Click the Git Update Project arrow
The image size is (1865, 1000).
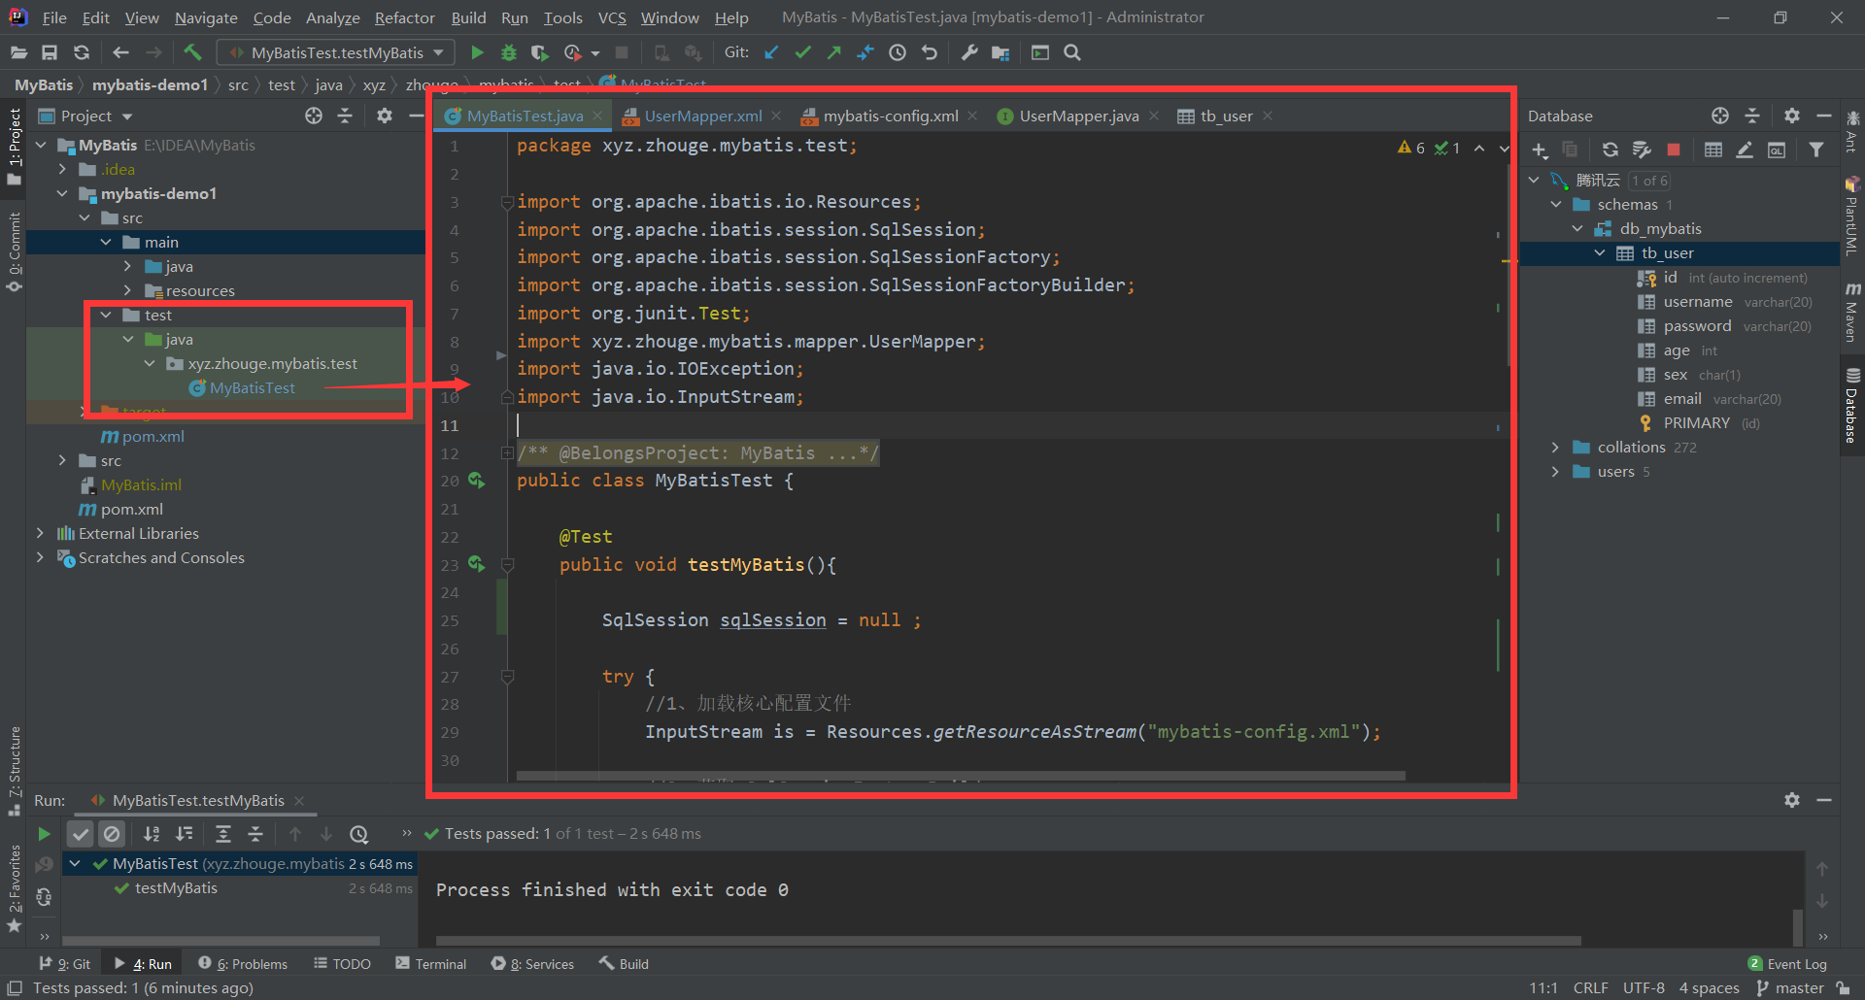(771, 52)
